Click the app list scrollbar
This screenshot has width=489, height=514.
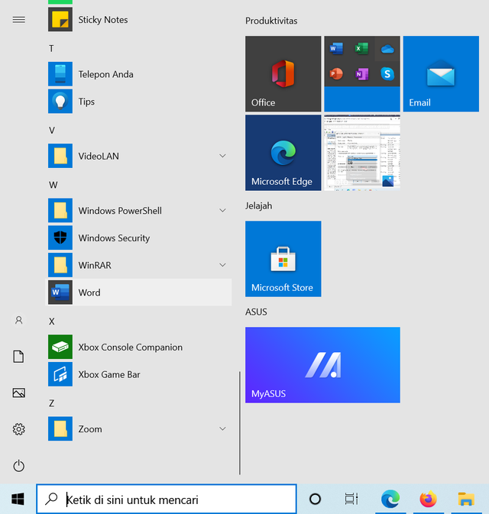pyautogui.click(x=240, y=423)
